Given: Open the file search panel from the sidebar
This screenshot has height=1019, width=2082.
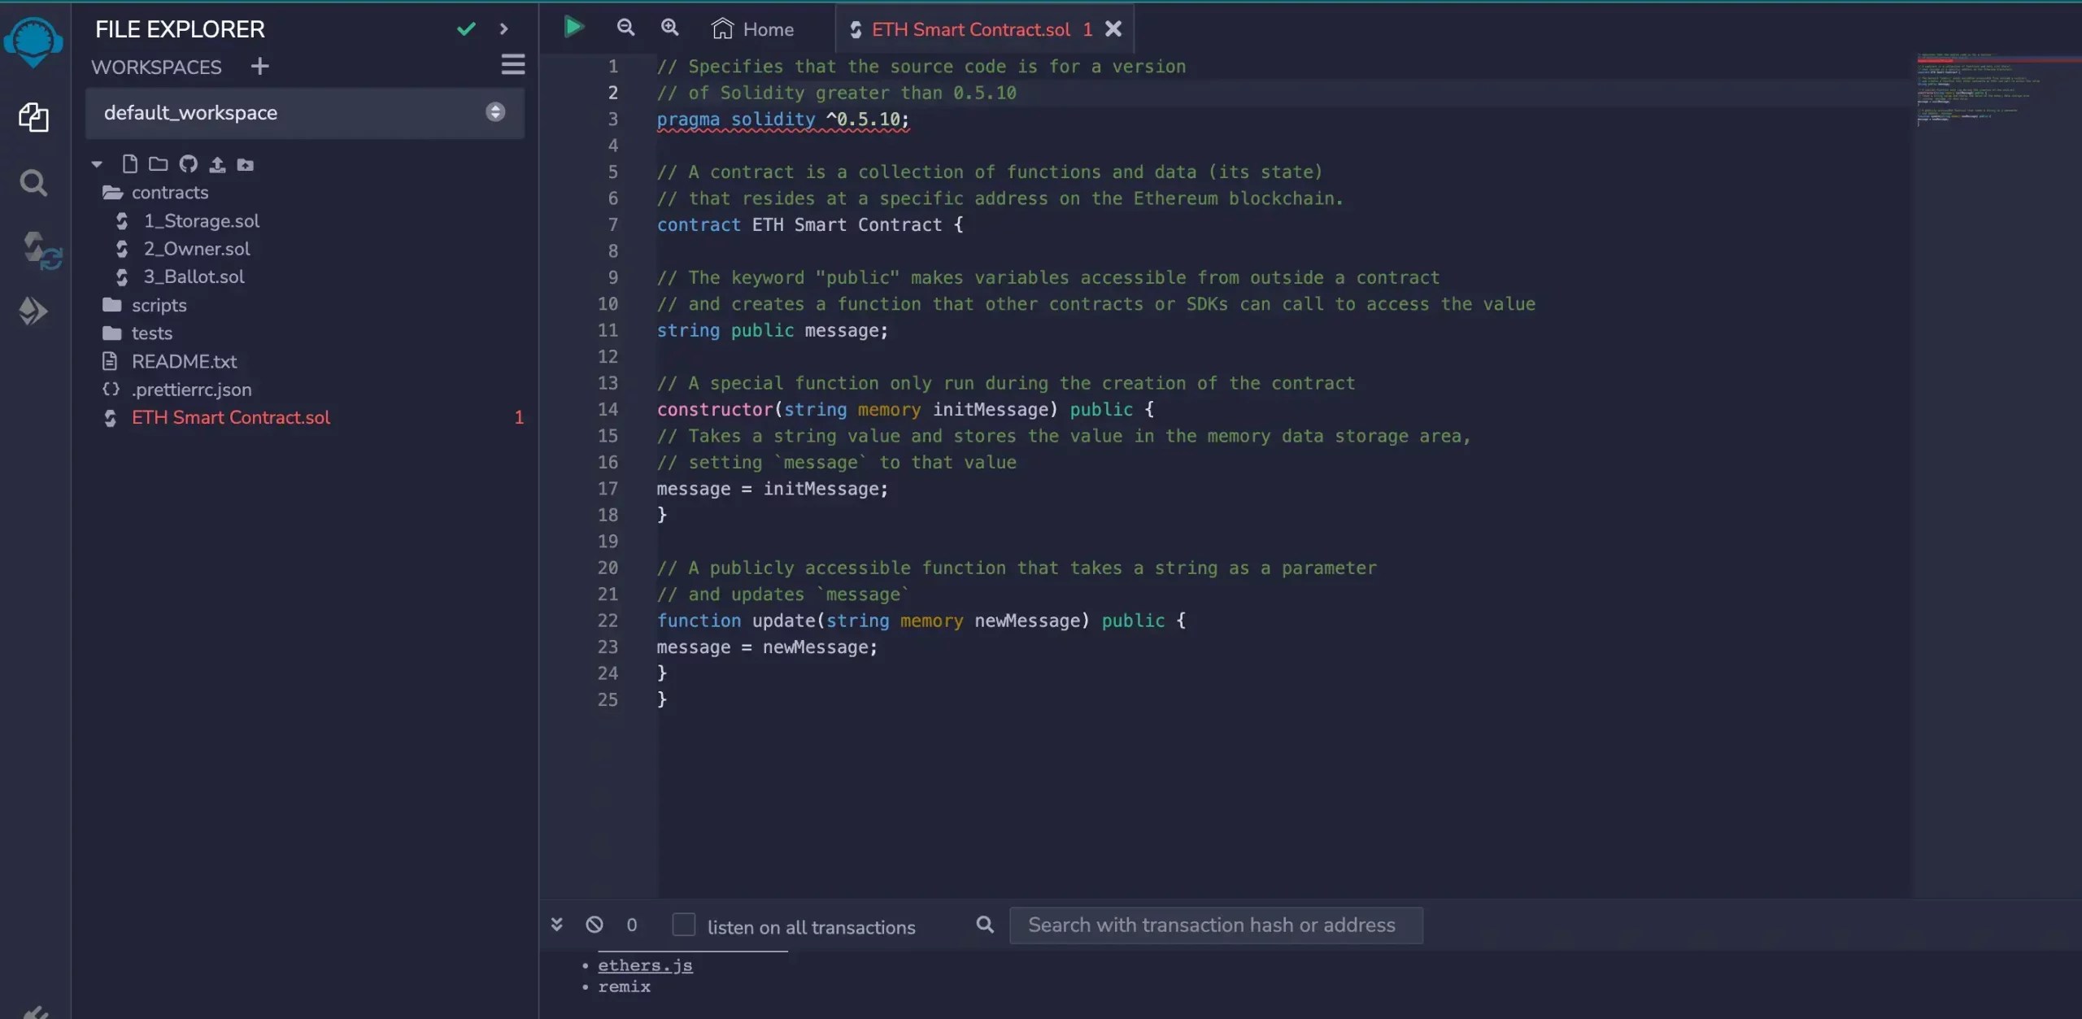Looking at the screenshot, I should pos(33,183).
